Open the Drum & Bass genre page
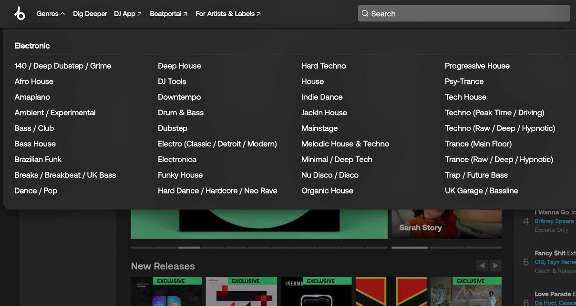 click(181, 112)
